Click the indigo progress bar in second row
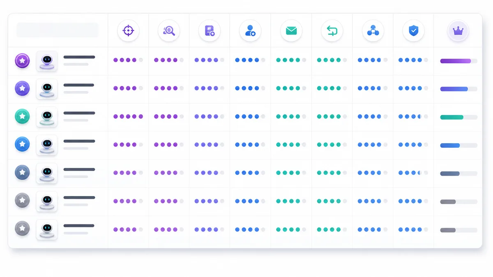 pyautogui.click(x=458, y=89)
